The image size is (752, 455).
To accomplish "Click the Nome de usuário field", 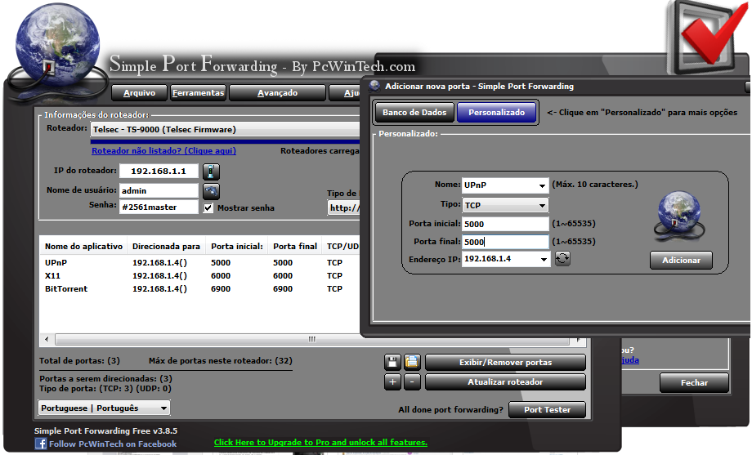I will pos(159,191).
